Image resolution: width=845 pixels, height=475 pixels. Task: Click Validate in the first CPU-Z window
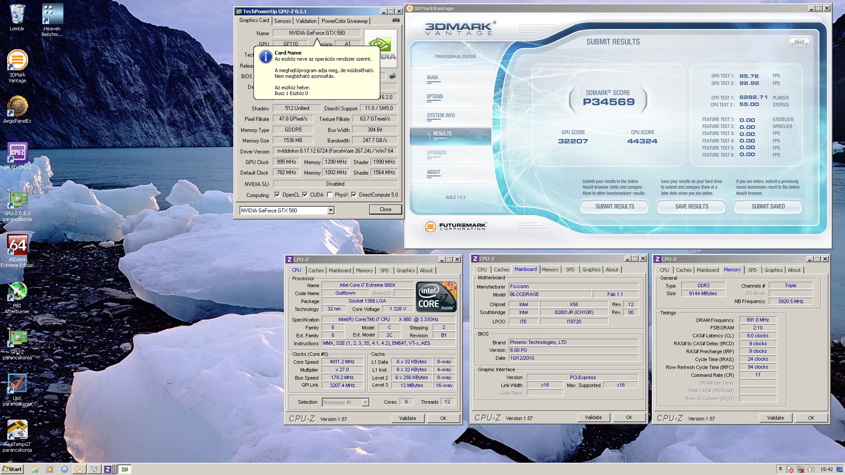coord(408,418)
